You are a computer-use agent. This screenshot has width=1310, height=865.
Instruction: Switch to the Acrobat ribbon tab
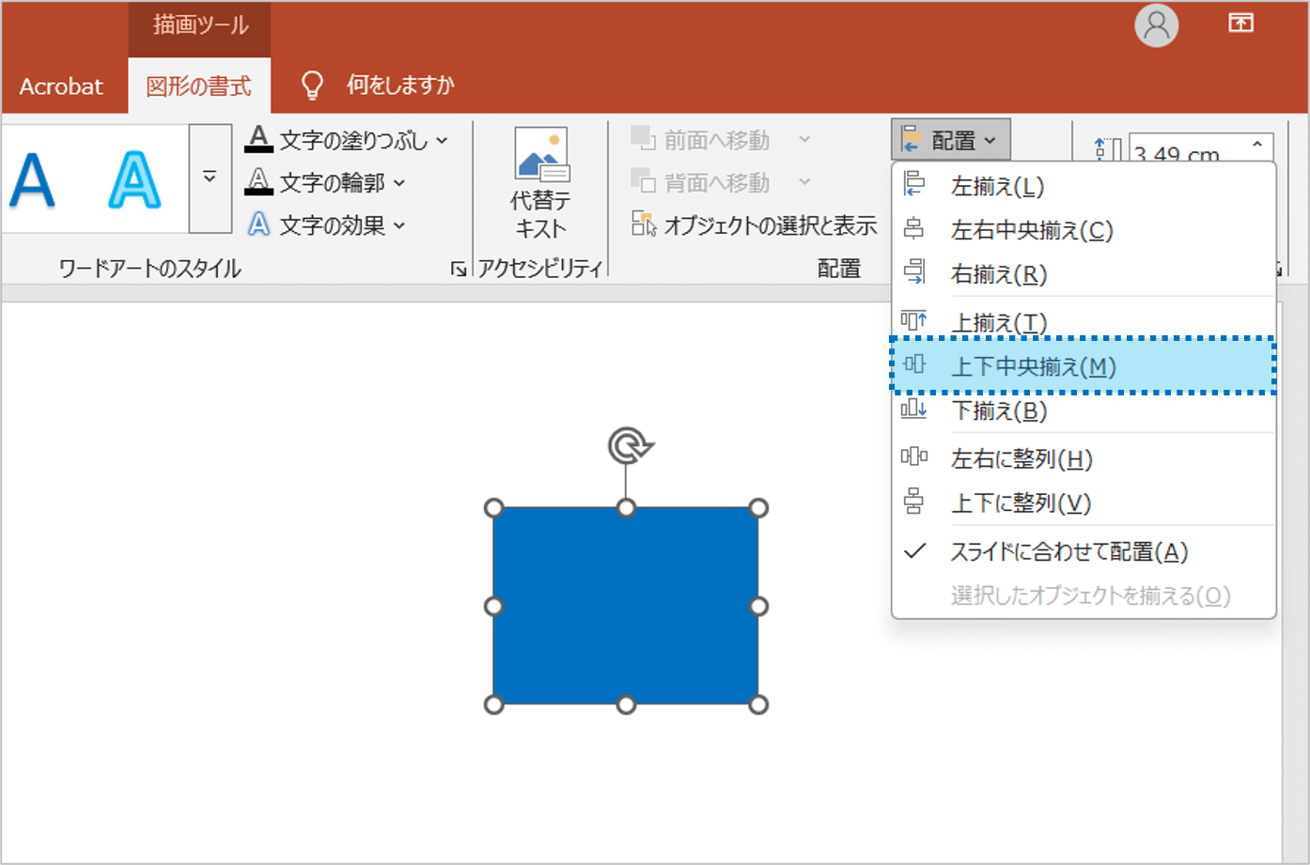61,86
